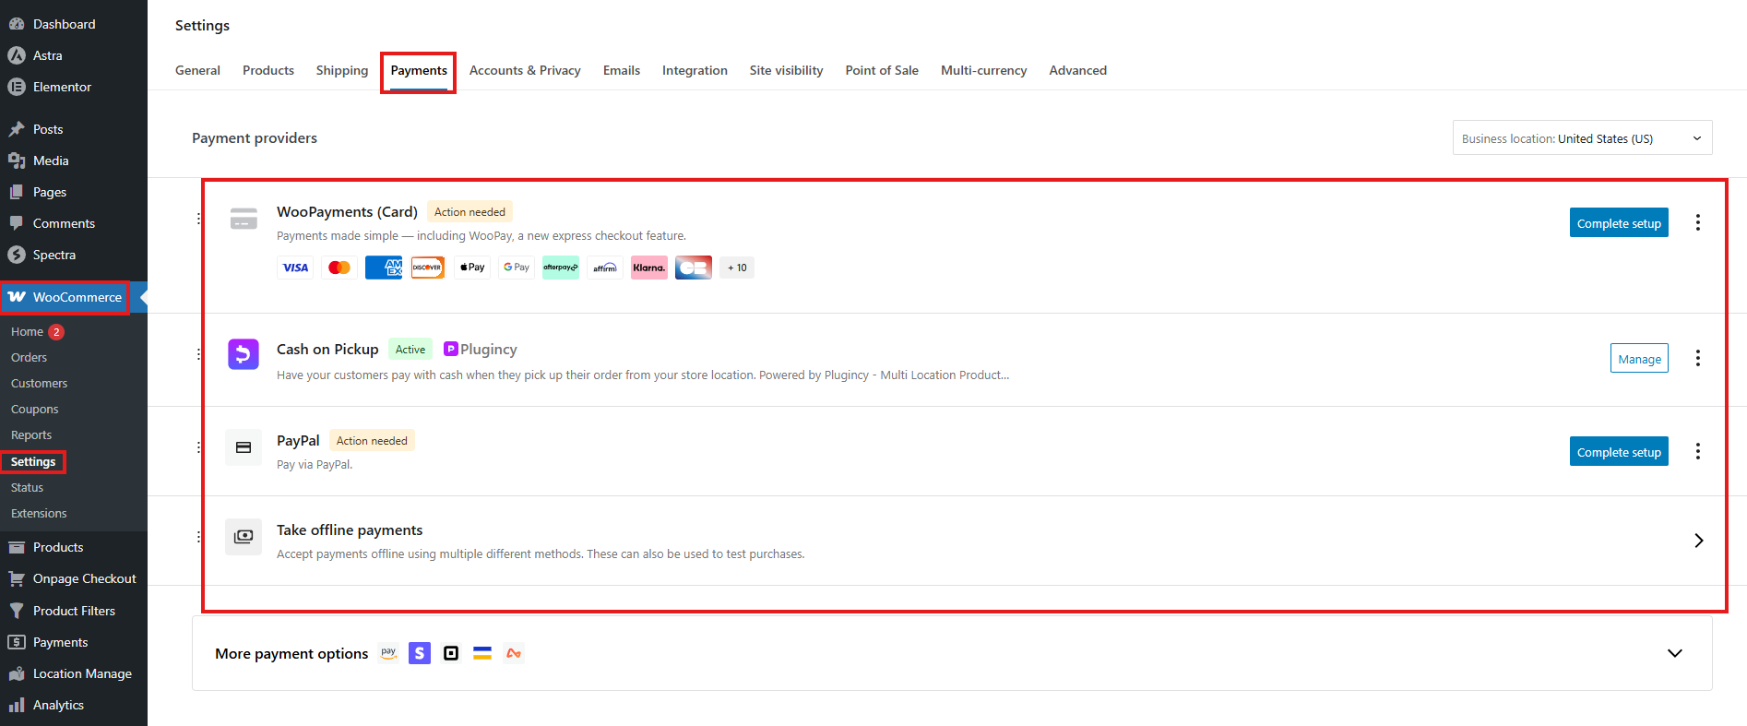Click the Elementor icon in the sidebar

pos(17,87)
